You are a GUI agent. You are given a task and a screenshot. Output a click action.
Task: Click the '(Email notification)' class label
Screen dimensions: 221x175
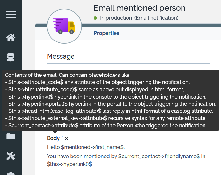click(x=156, y=18)
